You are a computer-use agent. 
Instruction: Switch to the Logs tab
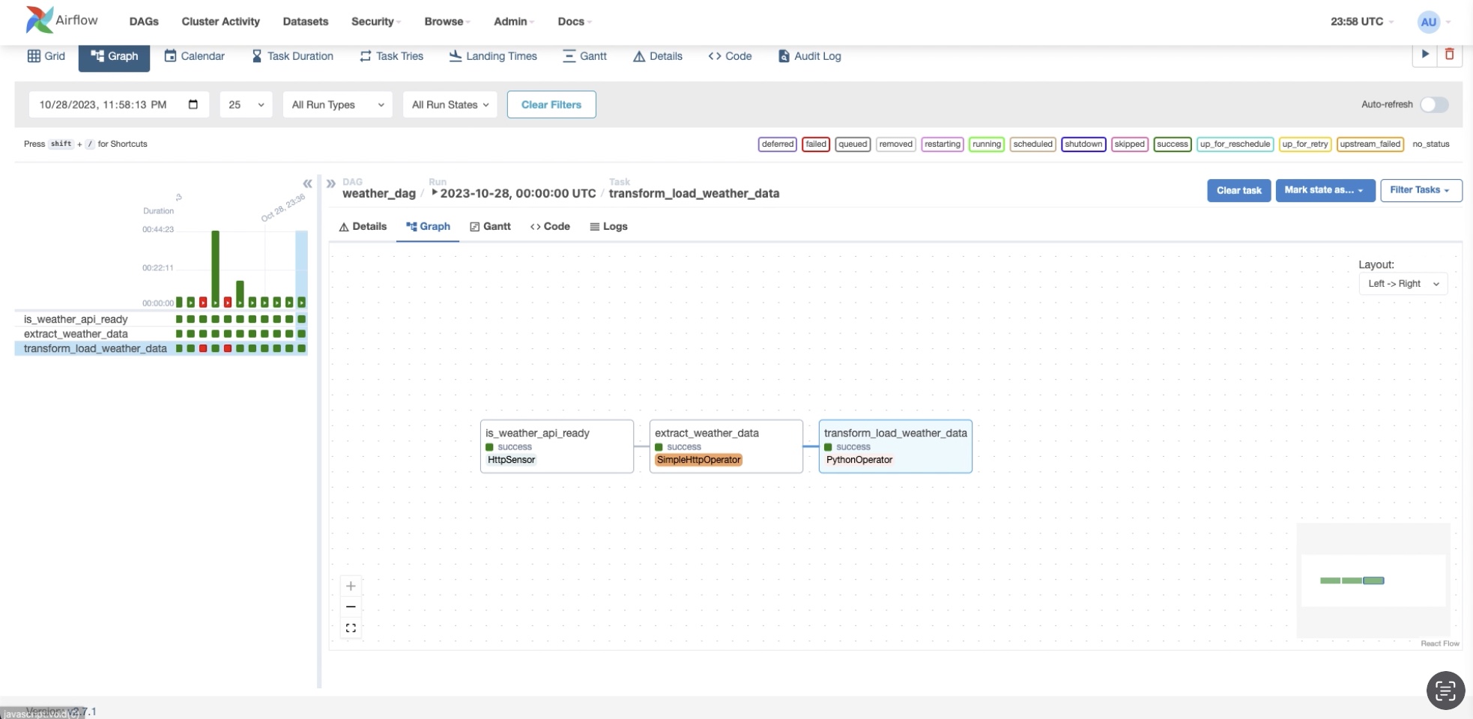[608, 226]
